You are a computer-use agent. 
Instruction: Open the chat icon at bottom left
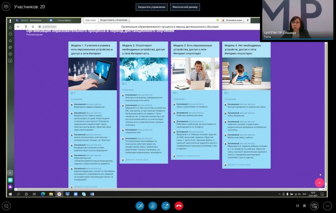(x=6, y=205)
